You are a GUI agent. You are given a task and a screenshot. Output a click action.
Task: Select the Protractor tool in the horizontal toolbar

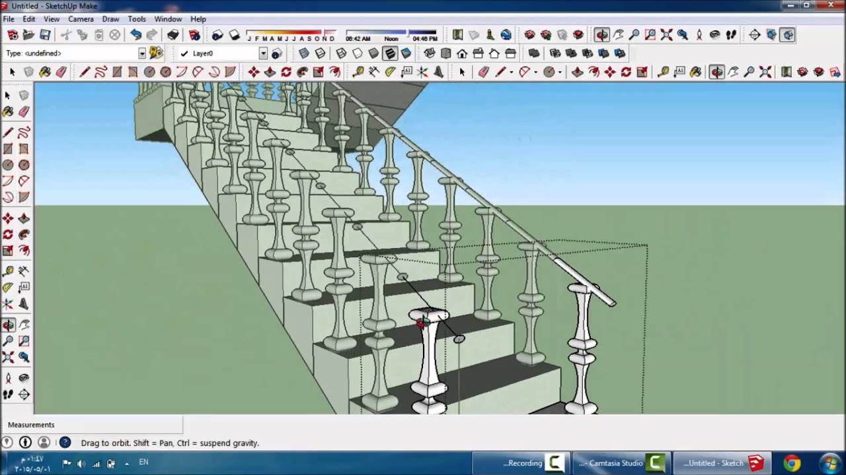(390, 72)
